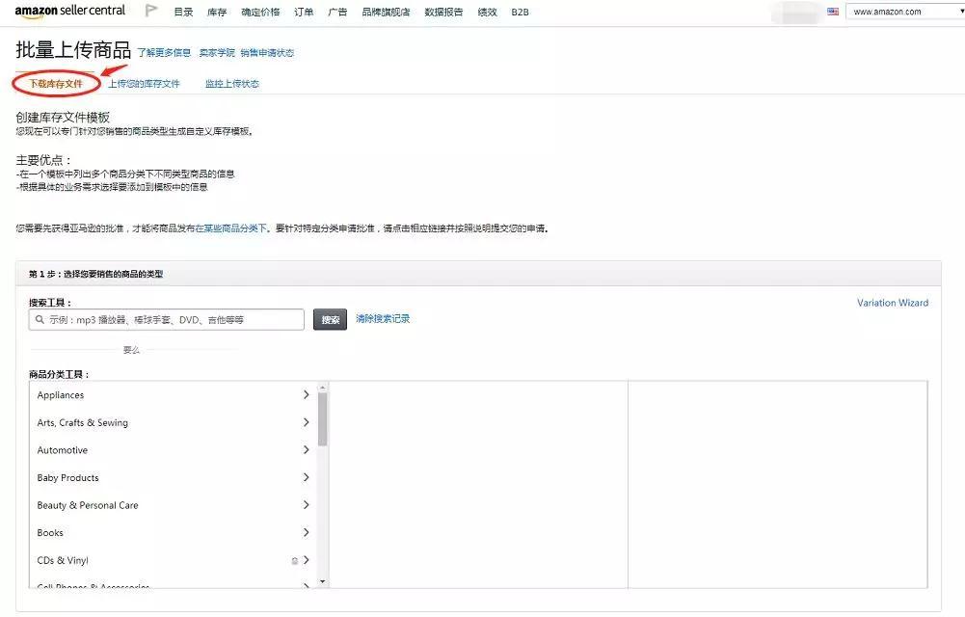Open the 订单 menu

(304, 12)
